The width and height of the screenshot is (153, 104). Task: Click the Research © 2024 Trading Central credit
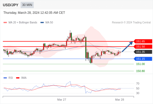[x=131, y=23]
